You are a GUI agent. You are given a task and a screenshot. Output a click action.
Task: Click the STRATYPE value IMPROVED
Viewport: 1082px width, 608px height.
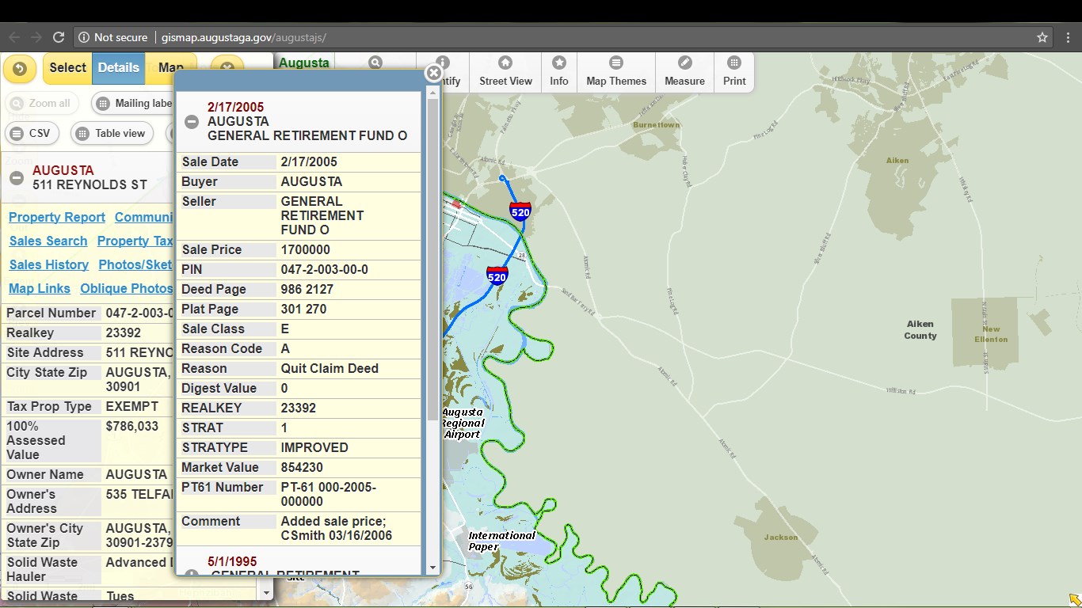[314, 447]
